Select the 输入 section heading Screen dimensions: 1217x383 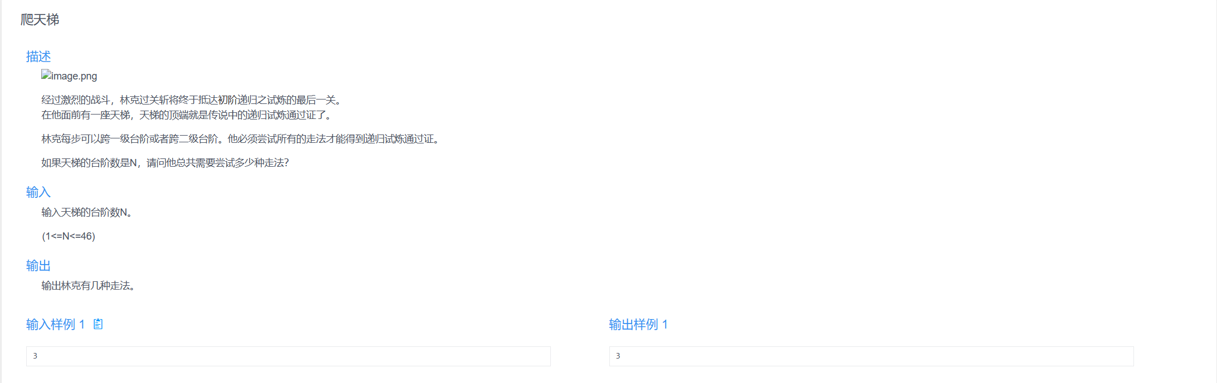[x=38, y=192]
